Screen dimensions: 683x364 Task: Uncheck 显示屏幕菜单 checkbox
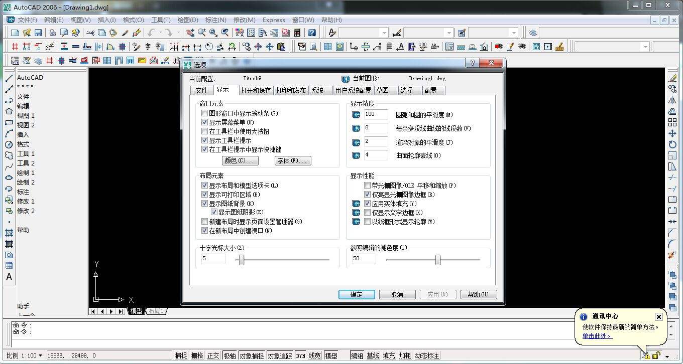(x=204, y=122)
